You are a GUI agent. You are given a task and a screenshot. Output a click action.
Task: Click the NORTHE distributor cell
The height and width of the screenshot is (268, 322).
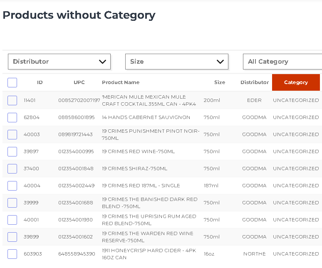pos(255,254)
